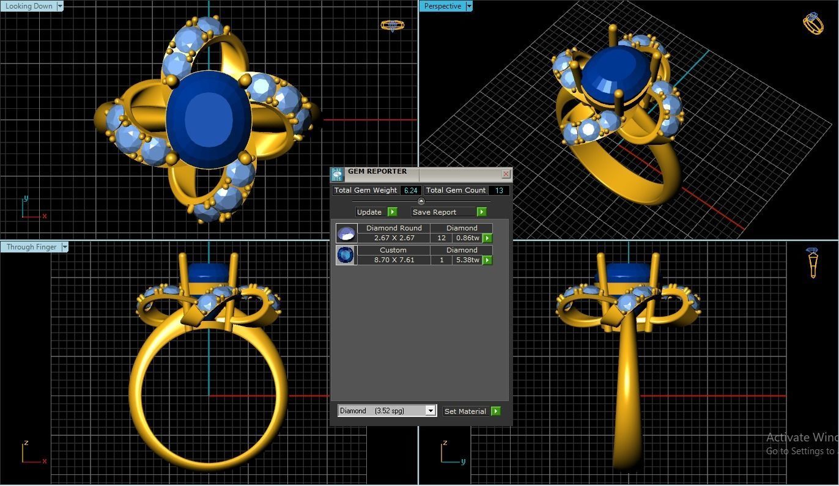This screenshot has width=839, height=486.
Task: Click the ring side-view icon in lower-right viewport
Action: (813, 262)
